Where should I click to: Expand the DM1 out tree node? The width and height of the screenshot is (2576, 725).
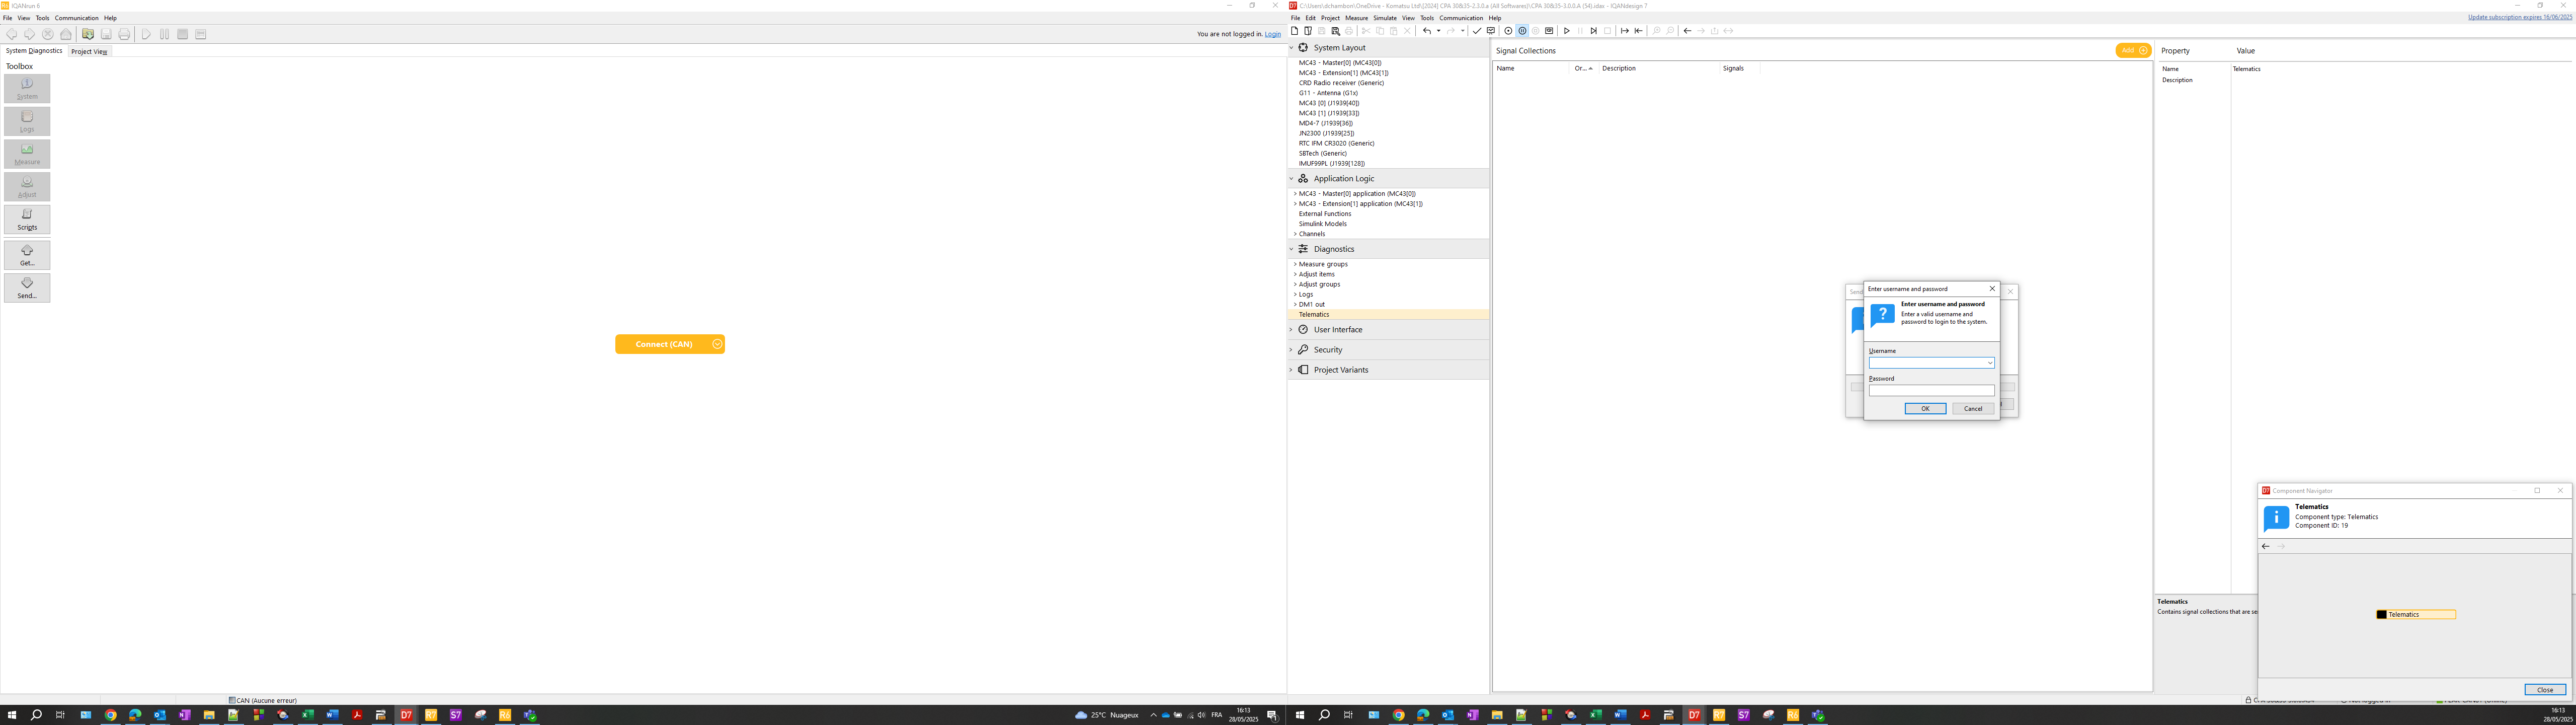point(1295,305)
